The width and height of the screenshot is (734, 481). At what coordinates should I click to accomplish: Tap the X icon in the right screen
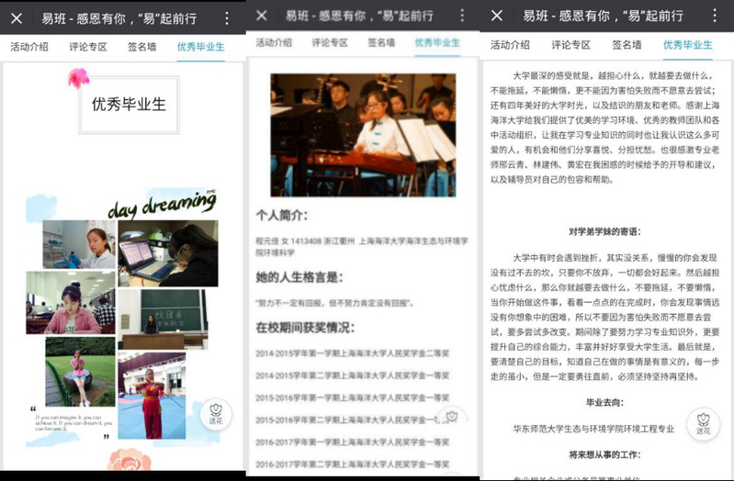pyautogui.click(x=497, y=16)
